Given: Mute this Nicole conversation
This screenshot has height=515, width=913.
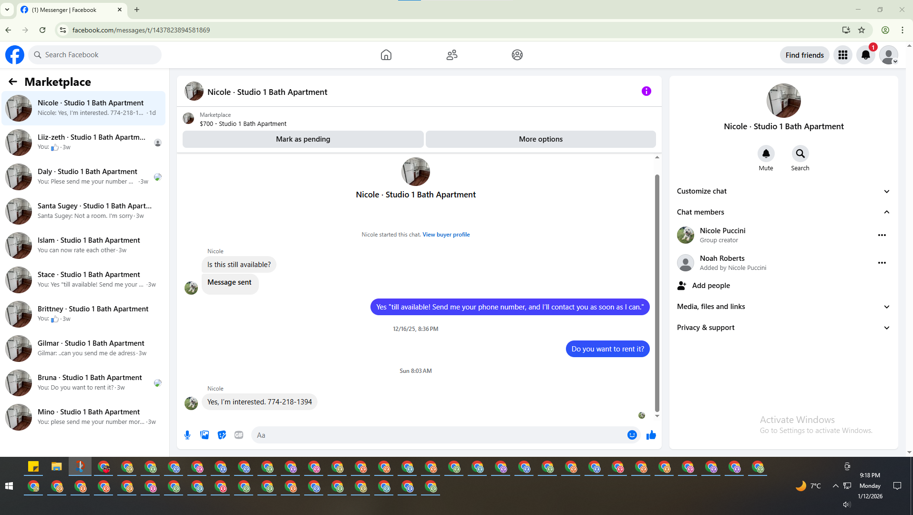Looking at the screenshot, I should click(x=766, y=154).
